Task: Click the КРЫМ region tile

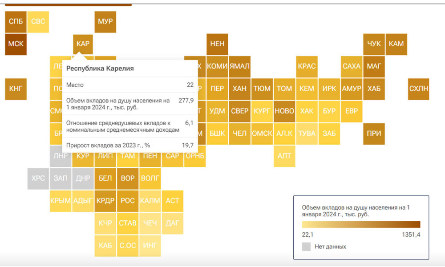Action: (61, 201)
